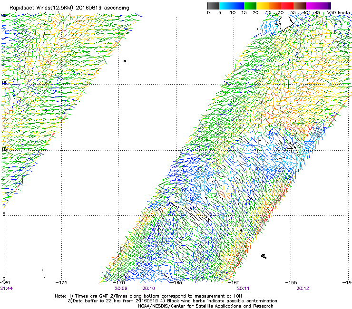The image size is (352, 309).
Task: Click the '10' label under the color bar
Action: tap(233, 12)
